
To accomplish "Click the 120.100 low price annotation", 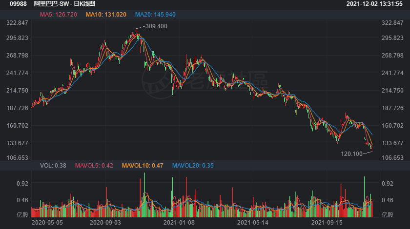I will pyautogui.click(x=351, y=154).
